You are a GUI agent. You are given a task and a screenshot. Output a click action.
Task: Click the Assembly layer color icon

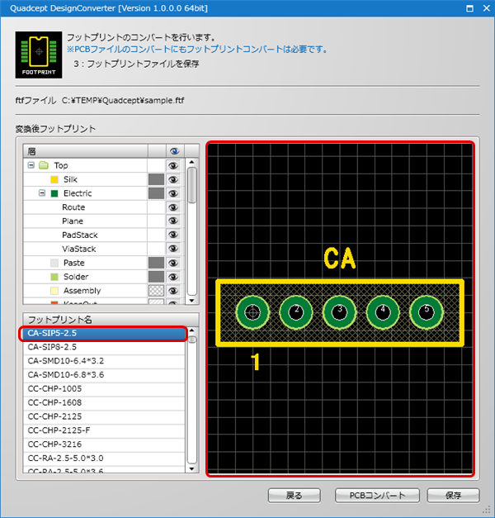(x=54, y=291)
